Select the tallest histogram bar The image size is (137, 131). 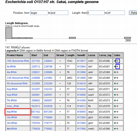9,33
